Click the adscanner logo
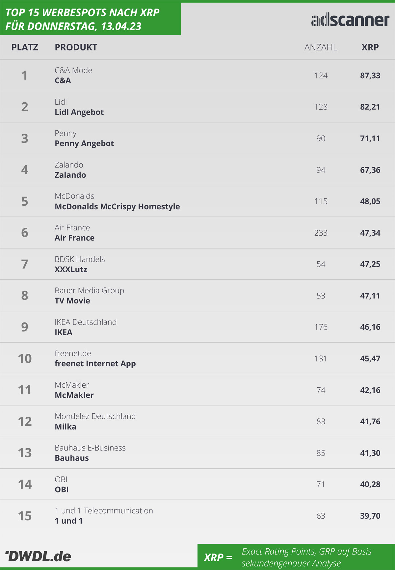This screenshot has height=570, width=395. (x=350, y=20)
